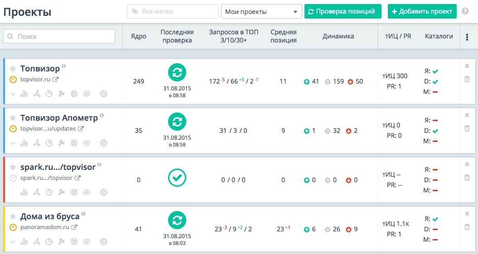This screenshot has width=478, height=254.
Task: Remove Дома из бруса row with X
Action: 467,213
